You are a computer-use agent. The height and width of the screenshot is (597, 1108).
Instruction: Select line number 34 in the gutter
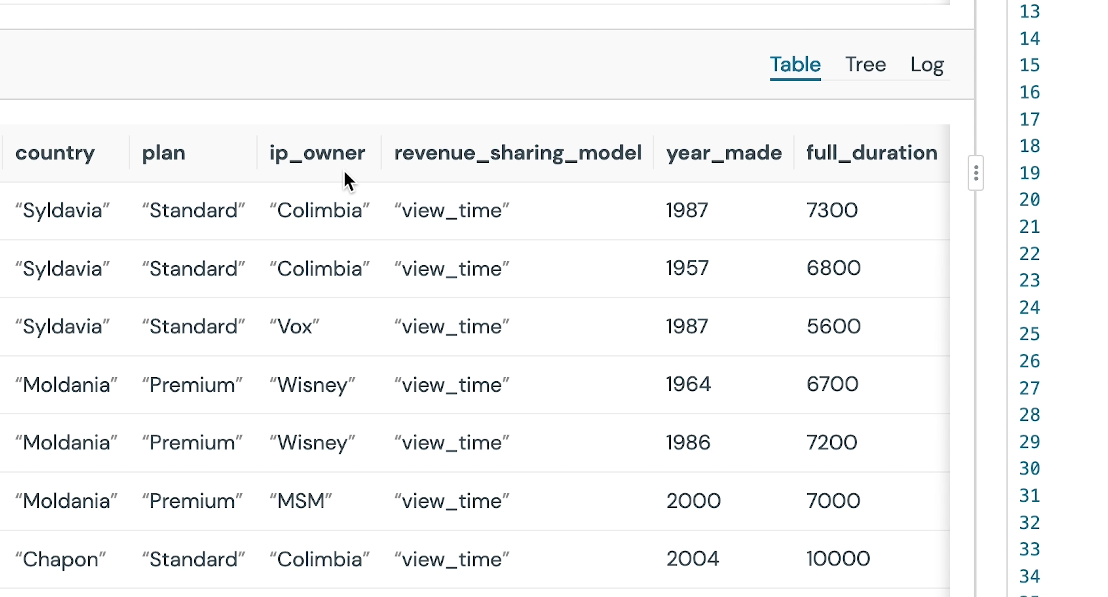1029,576
